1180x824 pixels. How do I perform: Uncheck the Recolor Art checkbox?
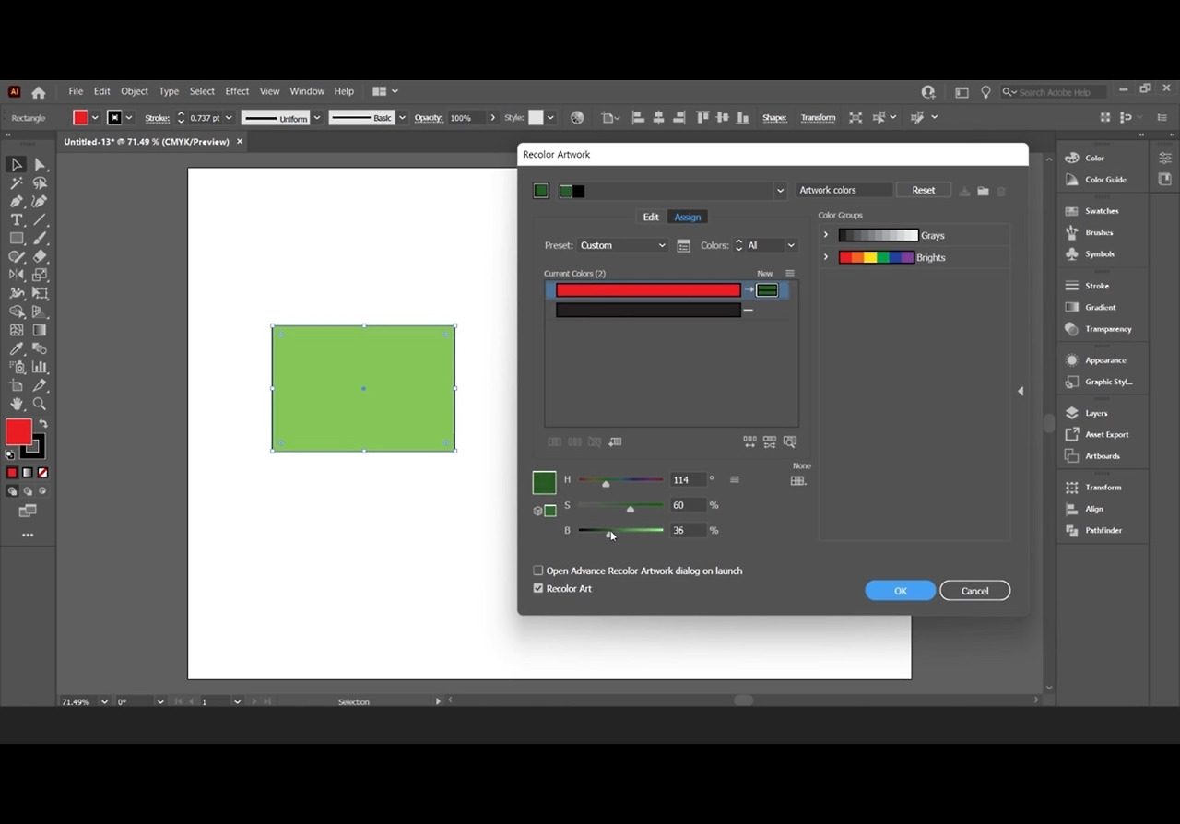click(x=538, y=588)
